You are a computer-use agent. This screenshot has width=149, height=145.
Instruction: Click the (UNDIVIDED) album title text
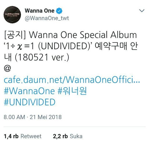pos(64,46)
